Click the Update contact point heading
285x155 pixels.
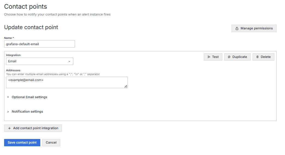point(31,27)
